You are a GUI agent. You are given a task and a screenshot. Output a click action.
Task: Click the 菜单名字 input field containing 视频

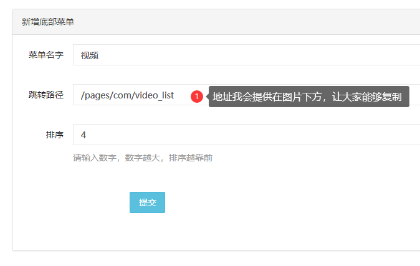pos(246,55)
